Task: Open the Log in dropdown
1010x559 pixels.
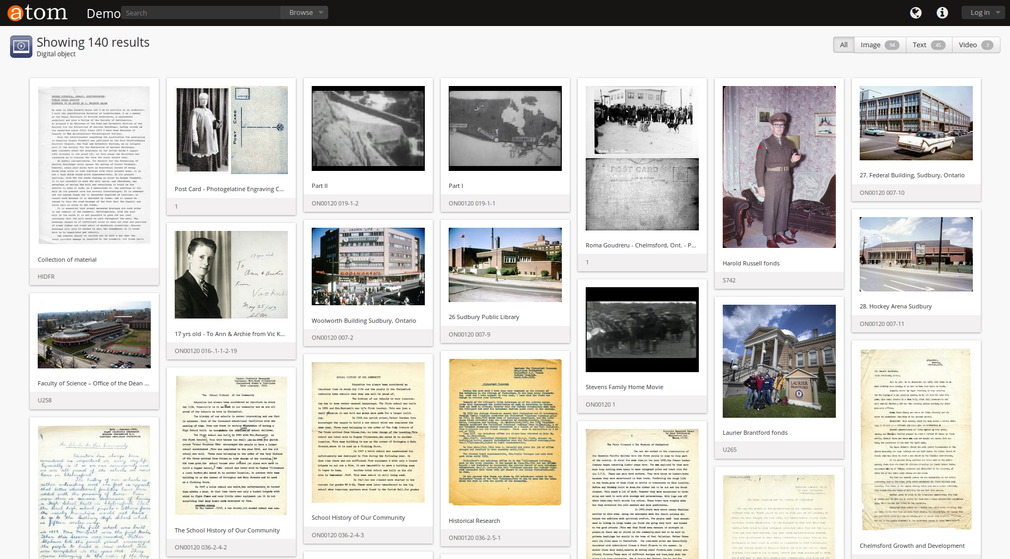Action: click(x=983, y=13)
